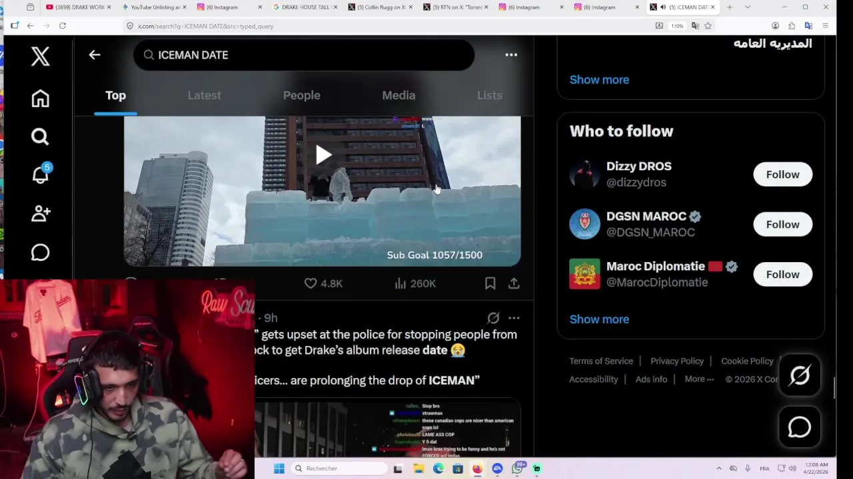Switch to the Media tab
This screenshot has width=853, height=479.
pos(399,95)
